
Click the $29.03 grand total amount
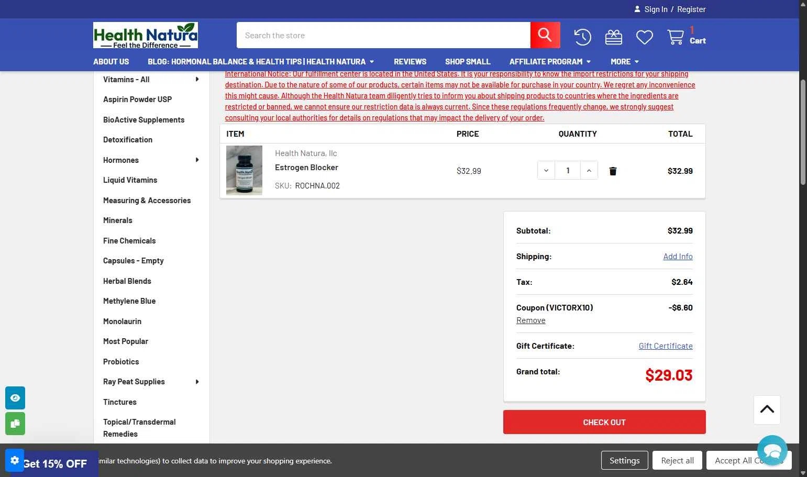click(669, 375)
